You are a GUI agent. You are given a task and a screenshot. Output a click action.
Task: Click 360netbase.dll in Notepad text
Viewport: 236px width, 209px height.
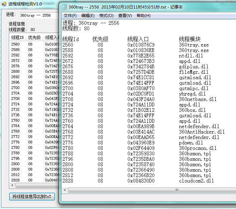click(x=198, y=99)
